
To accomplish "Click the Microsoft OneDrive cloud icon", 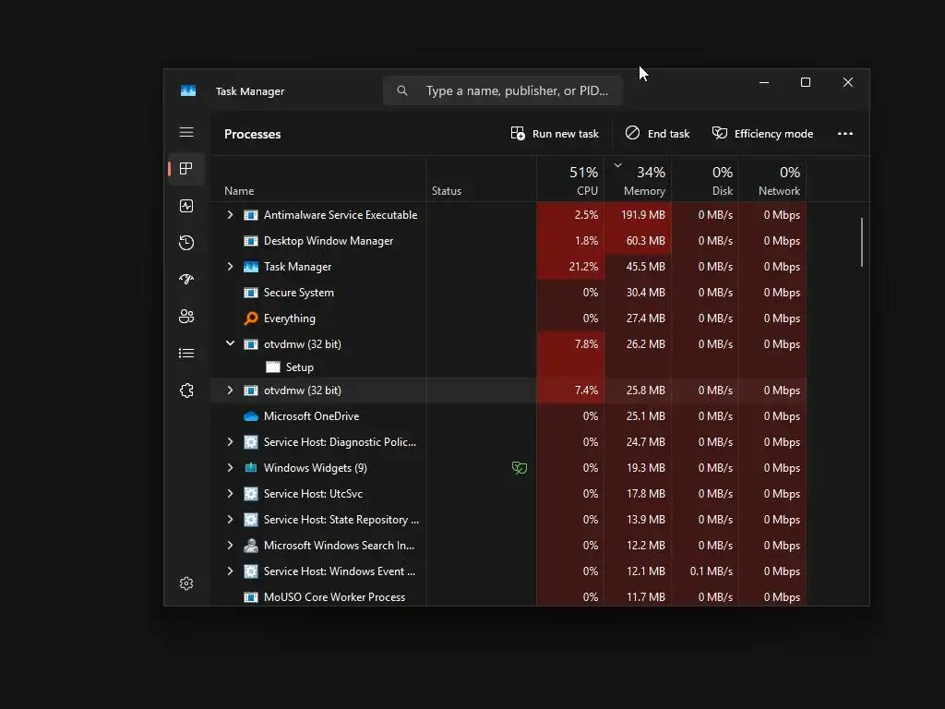I will tap(251, 416).
